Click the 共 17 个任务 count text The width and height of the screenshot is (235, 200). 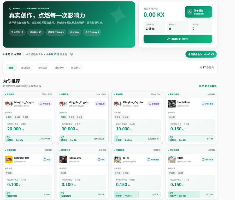tap(207, 68)
